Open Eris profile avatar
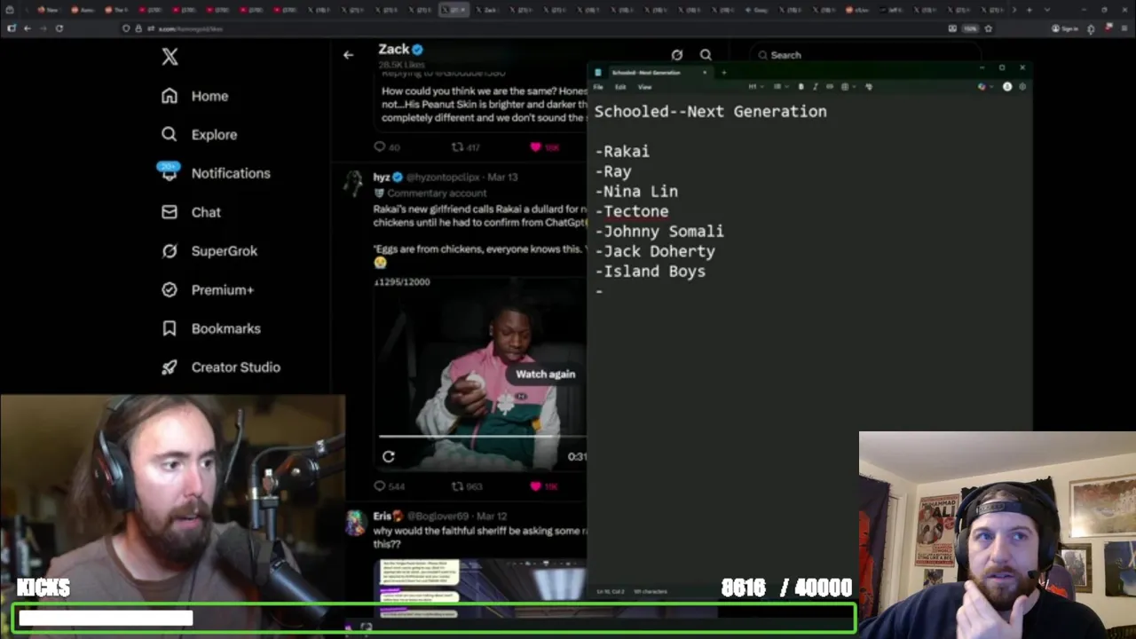The height and width of the screenshot is (639, 1136). pyautogui.click(x=356, y=522)
